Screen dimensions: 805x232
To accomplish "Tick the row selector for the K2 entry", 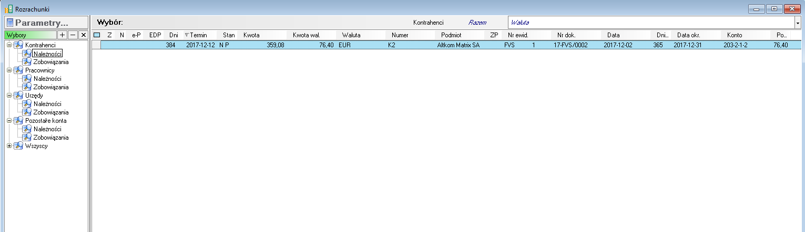I will click(x=96, y=45).
